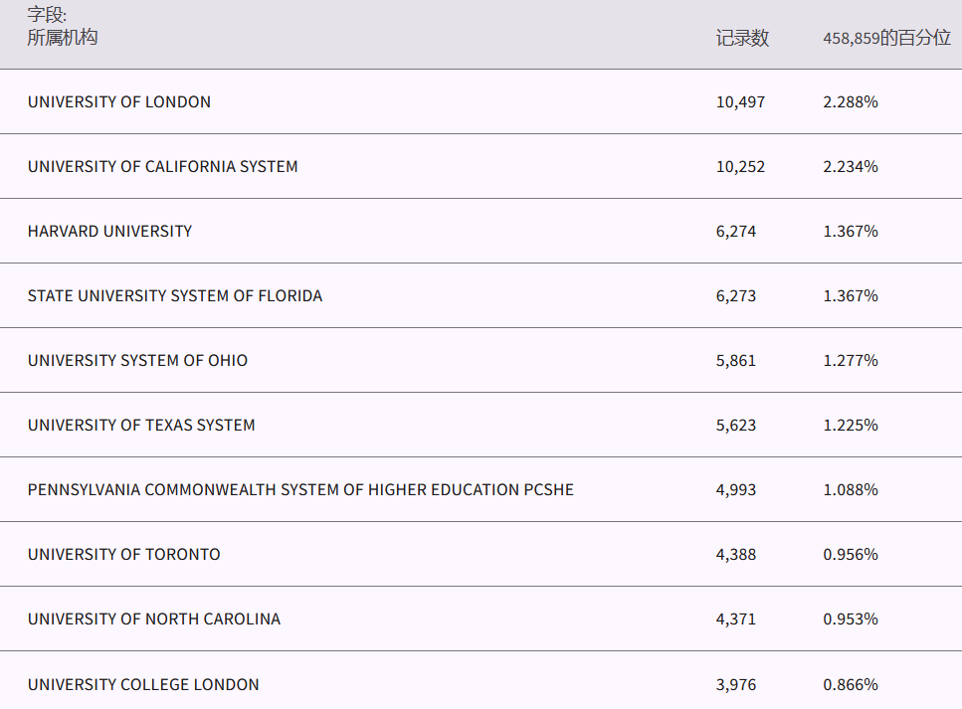Click Toronto's record count 4,388

click(x=736, y=554)
